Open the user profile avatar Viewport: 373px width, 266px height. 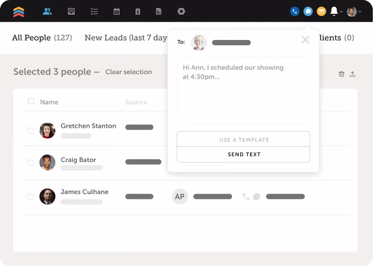pyautogui.click(x=352, y=12)
